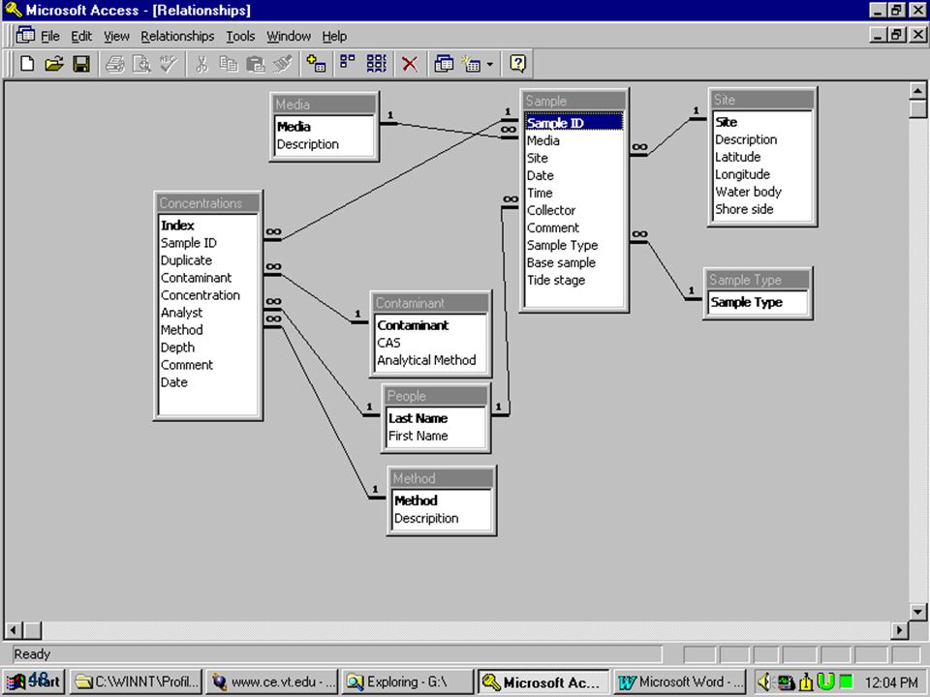Click the New document toolbar icon
Viewport: 930px width, 697px height.
(27, 64)
